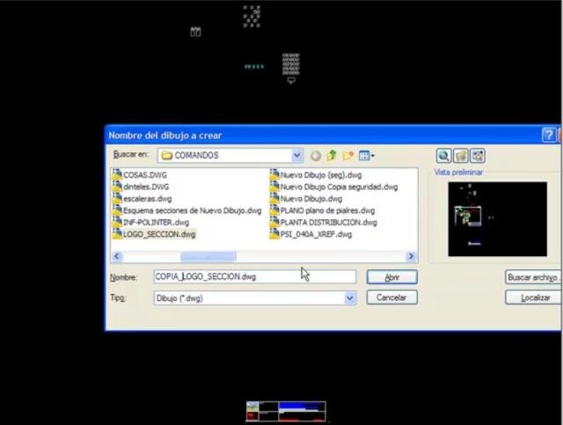The image size is (563, 425).
Task: Click the Nuevo Dibujo.dwg file icon
Action: pos(274,198)
